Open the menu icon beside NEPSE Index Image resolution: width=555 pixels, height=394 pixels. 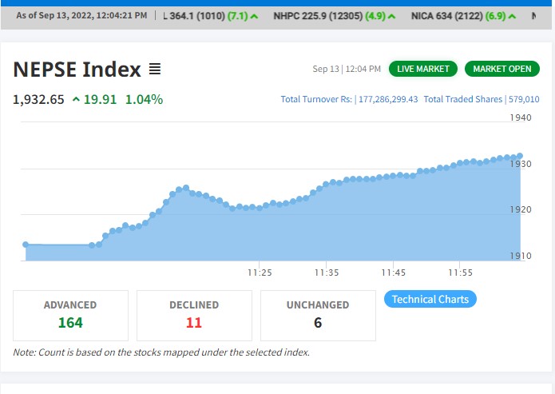coord(155,70)
